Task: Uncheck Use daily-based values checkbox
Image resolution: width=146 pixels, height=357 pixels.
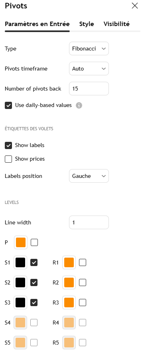Action: (8, 105)
